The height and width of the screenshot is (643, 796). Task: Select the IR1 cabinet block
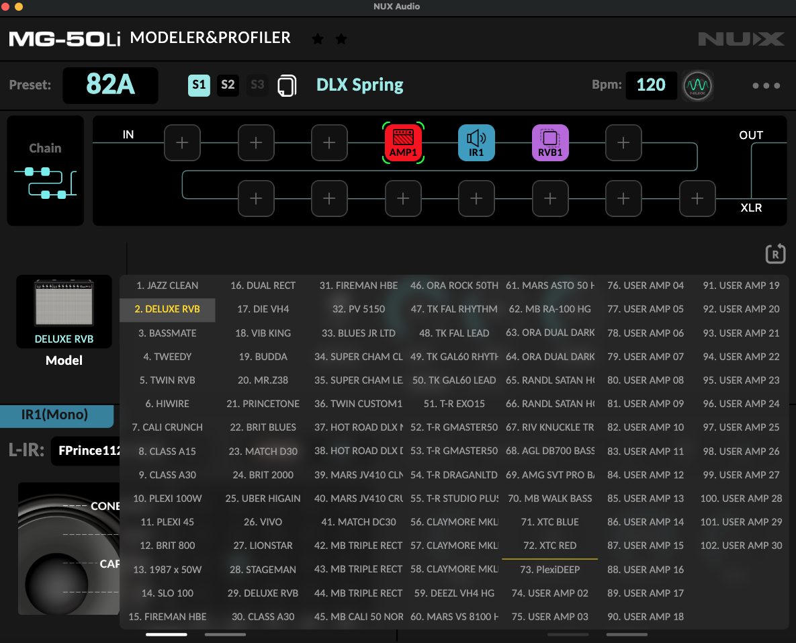point(476,142)
